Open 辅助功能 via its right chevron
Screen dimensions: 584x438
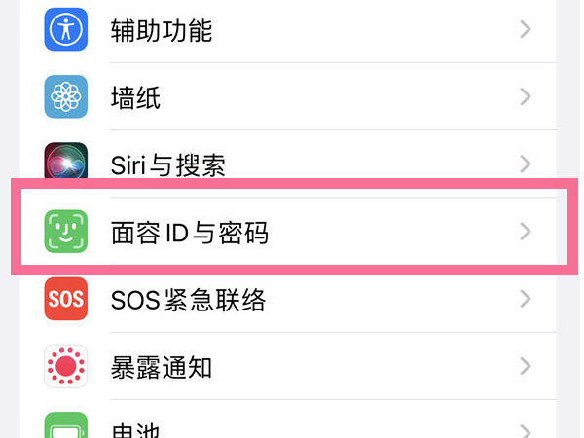click(x=526, y=29)
